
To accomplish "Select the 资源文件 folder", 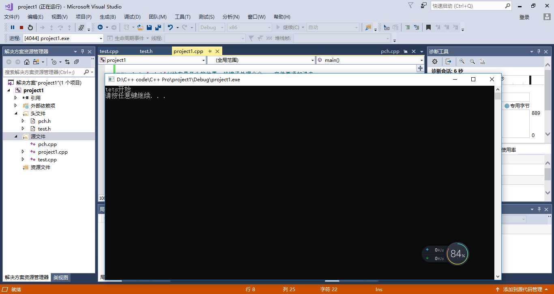I will click(40, 167).
